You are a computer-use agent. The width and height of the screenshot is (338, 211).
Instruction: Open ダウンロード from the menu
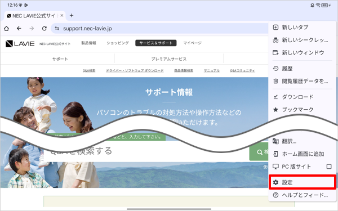pos(302,97)
